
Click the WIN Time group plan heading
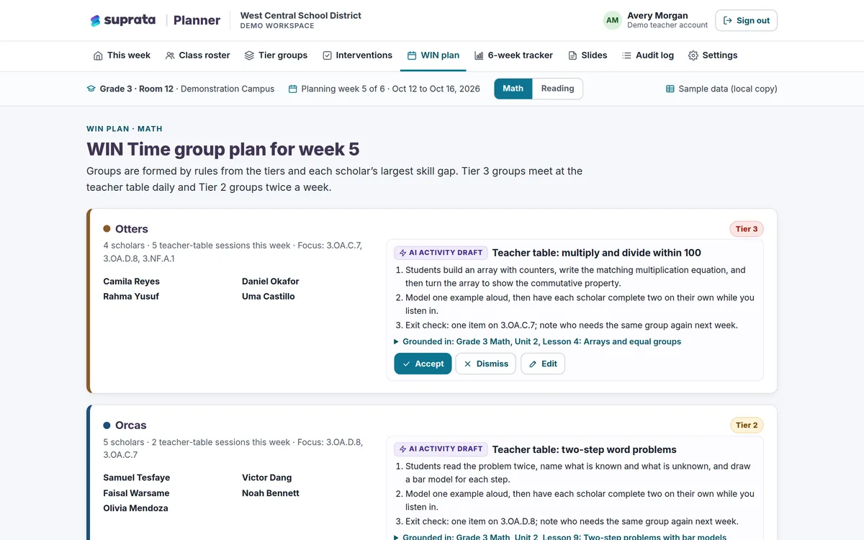pos(223,150)
